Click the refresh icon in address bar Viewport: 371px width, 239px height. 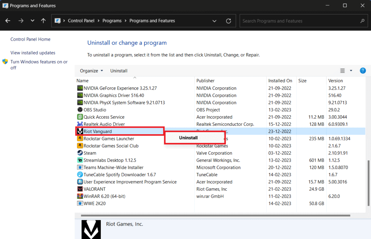[x=228, y=21]
